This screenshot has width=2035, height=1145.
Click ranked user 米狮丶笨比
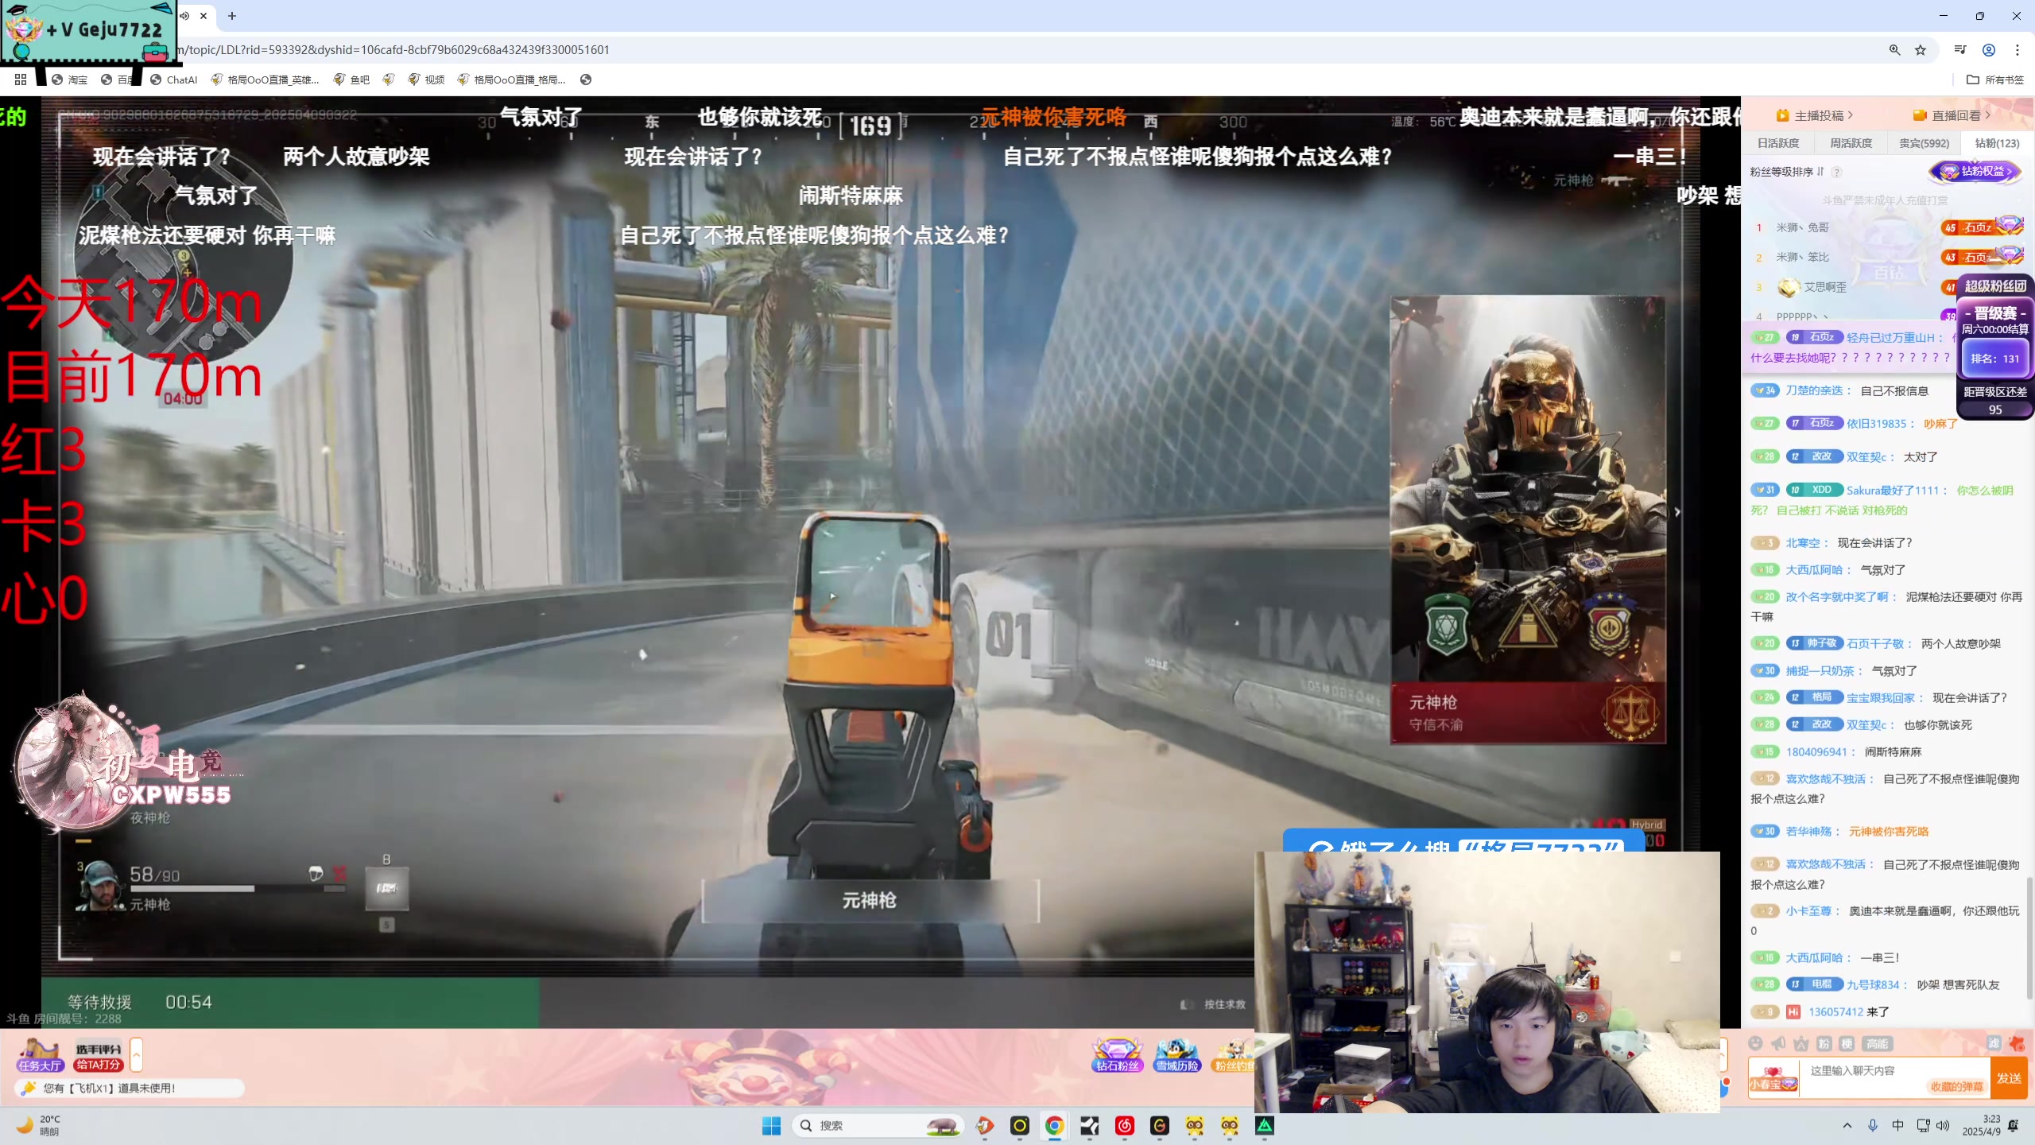tap(1802, 257)
